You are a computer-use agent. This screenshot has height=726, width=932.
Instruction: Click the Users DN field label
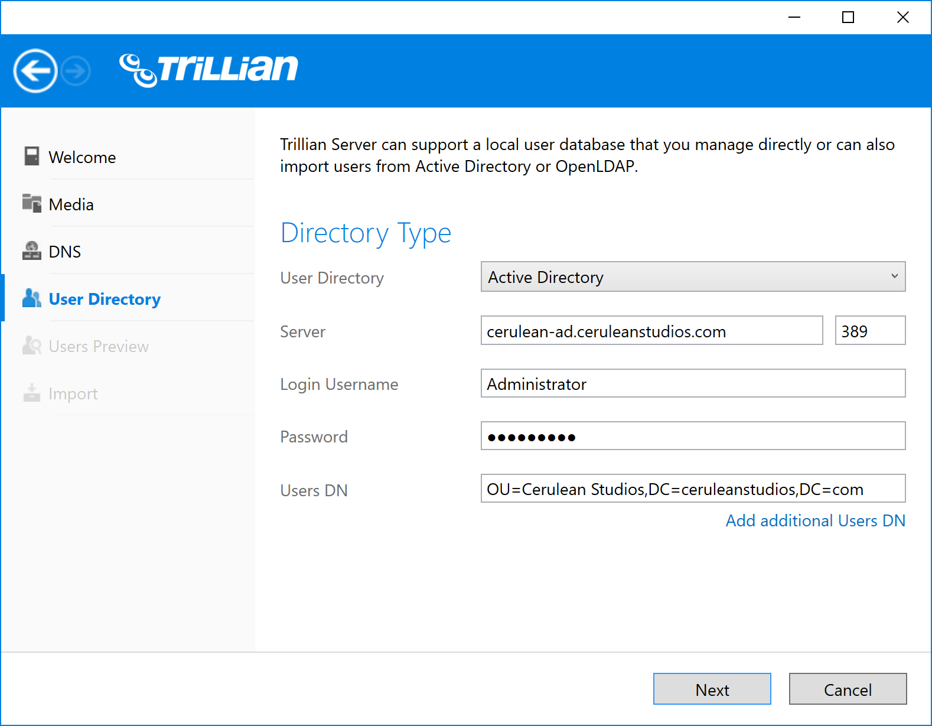(x=314, y=490)
